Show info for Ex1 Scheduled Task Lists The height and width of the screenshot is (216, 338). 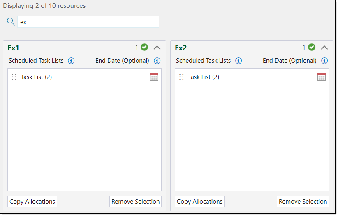[x=71, y=61]
